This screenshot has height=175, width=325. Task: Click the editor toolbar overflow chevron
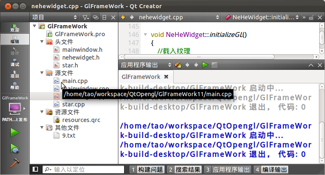click(x=304, y=17)
